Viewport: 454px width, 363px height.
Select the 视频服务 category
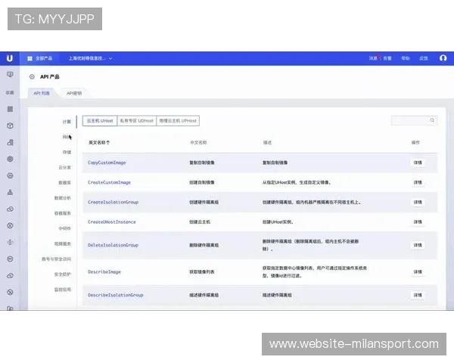pos(63,244)
